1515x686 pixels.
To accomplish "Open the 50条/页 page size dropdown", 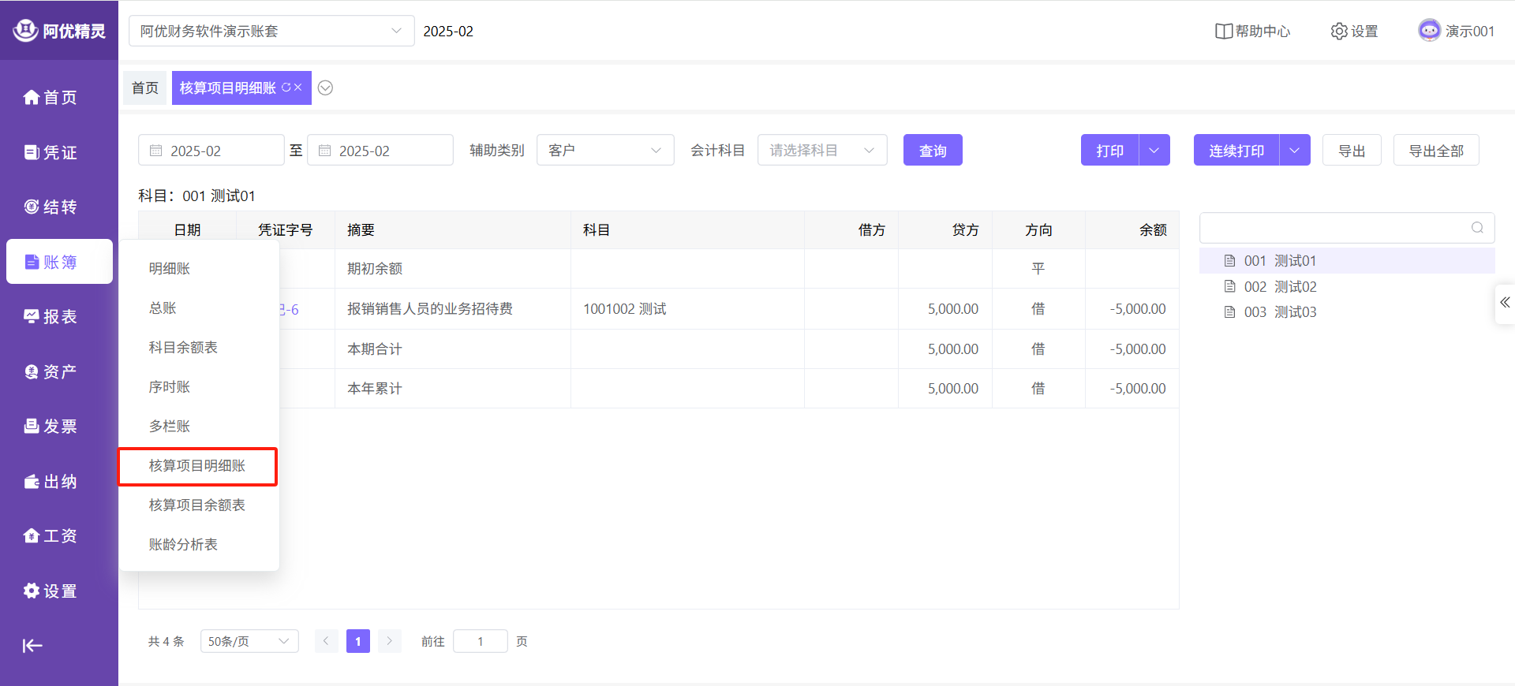I will [x=249, y=641].
